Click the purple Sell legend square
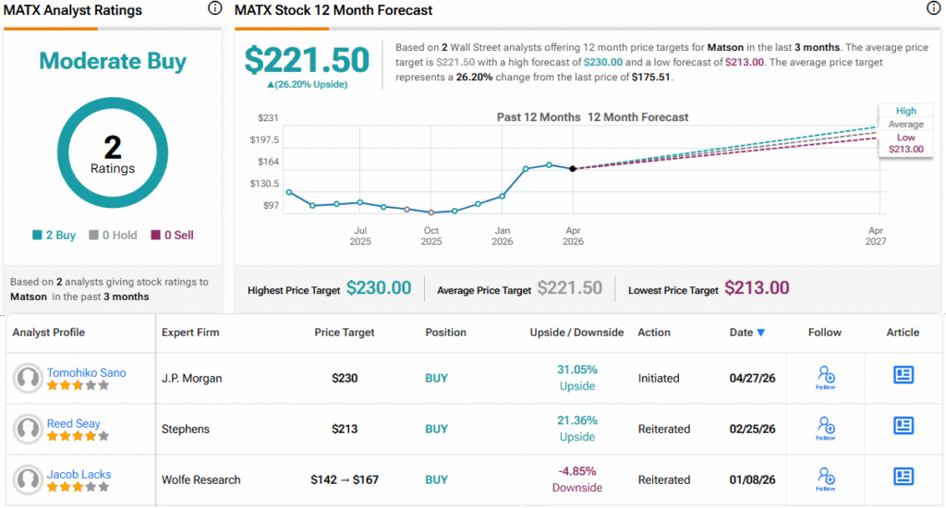 coord(155,235)
